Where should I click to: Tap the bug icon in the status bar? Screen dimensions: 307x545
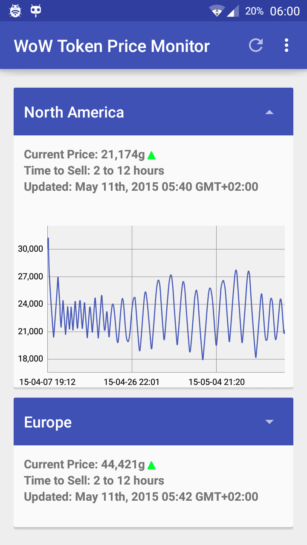pos(15,11)
